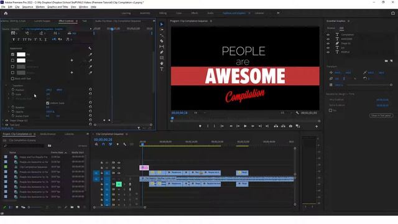Select the pink title clip in timeline
Screen dimensions: 398x224
[144, 167]
